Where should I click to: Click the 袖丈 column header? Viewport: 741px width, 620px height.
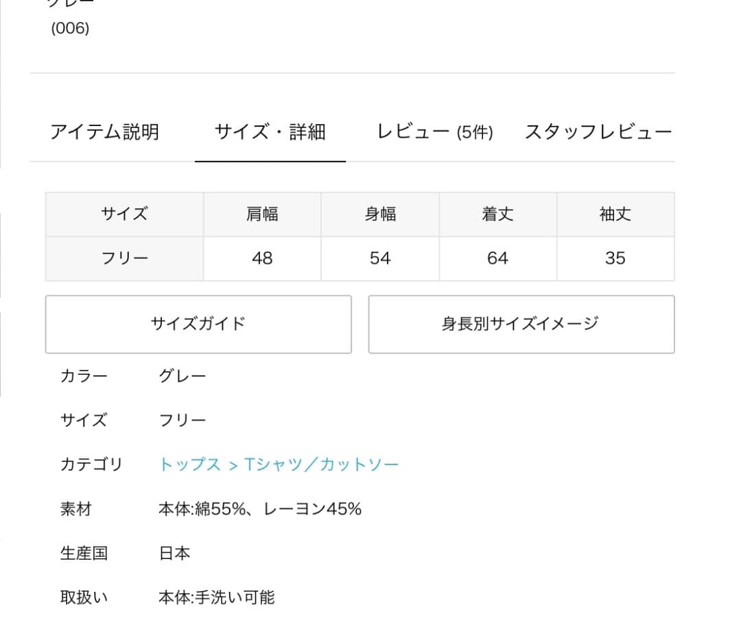(x=615, y=214)
